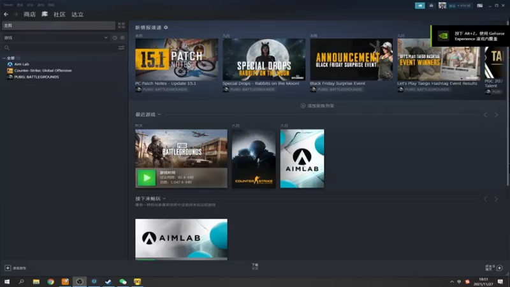Open Google Chrome from the taskbar
510x287 pixels.
tap(51, 281)
